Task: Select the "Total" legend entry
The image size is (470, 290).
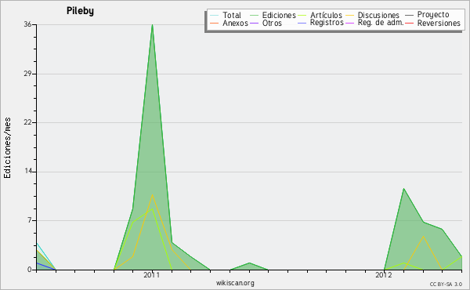Action: point(232,15)
